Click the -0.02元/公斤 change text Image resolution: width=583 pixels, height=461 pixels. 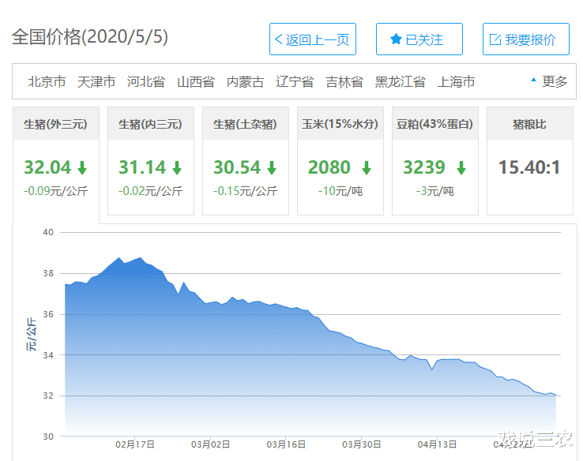coord(151,191)
